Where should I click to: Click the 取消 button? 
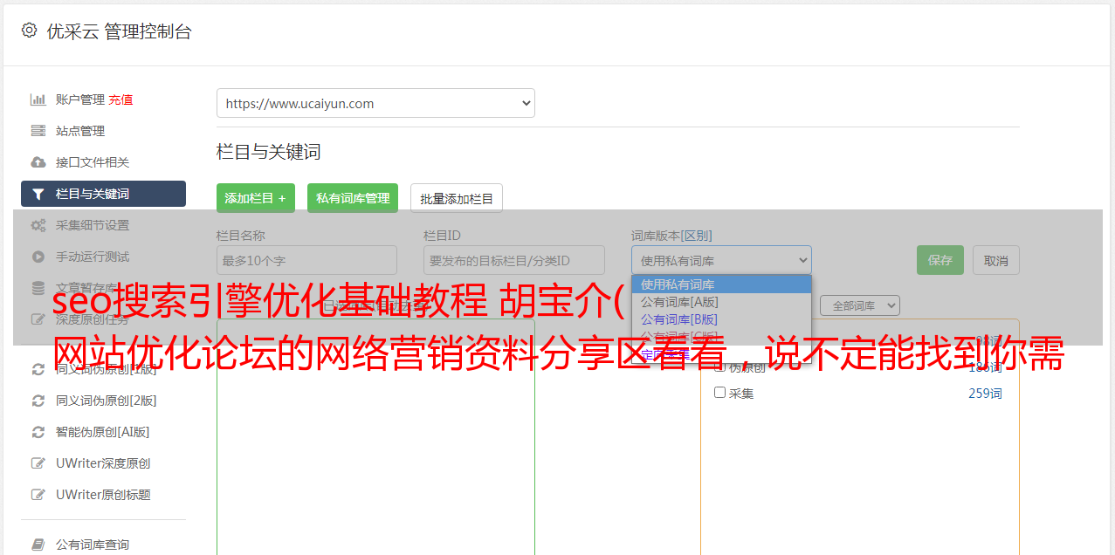996,260
